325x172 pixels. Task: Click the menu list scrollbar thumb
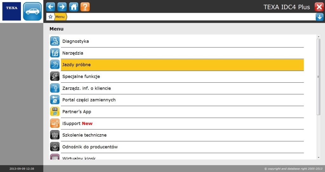click(318, 77)
